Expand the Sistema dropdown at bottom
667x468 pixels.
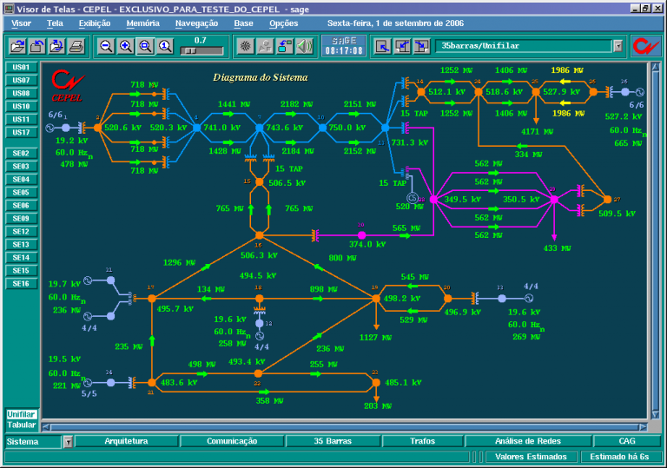point(68,441)
